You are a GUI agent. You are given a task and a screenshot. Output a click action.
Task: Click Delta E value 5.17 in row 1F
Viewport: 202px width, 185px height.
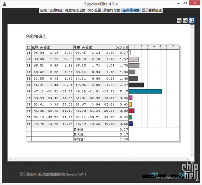(124, 91)
